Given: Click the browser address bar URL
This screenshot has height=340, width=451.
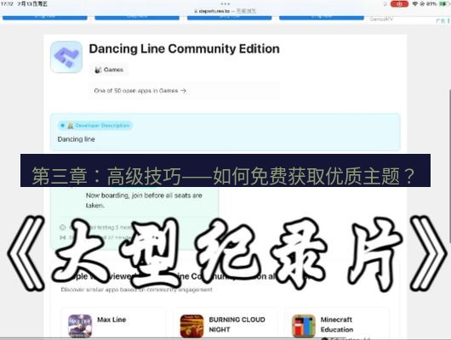Looking at the screenshot, I should tap(225, 11).
